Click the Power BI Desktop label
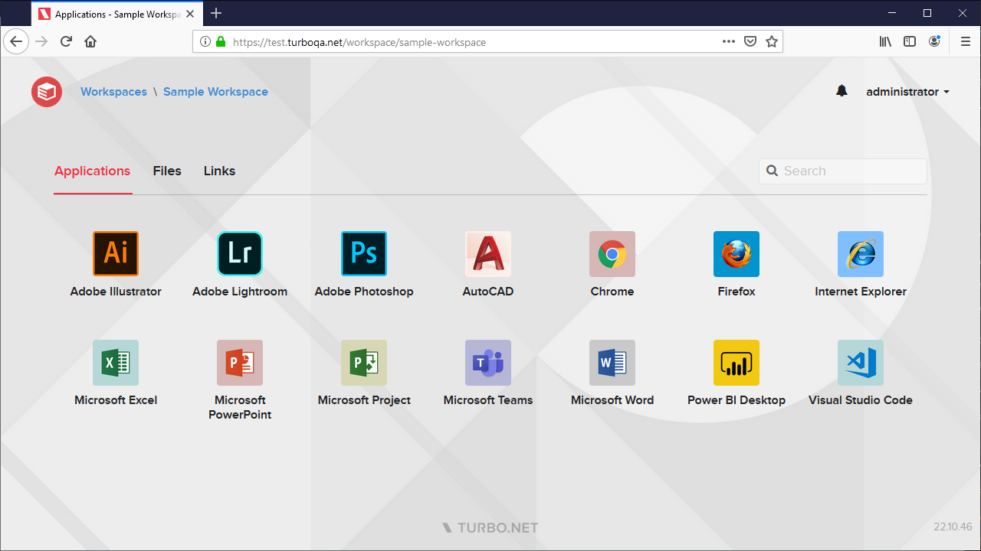The height and width of the screenshot is (551, 981). [737, 400]
